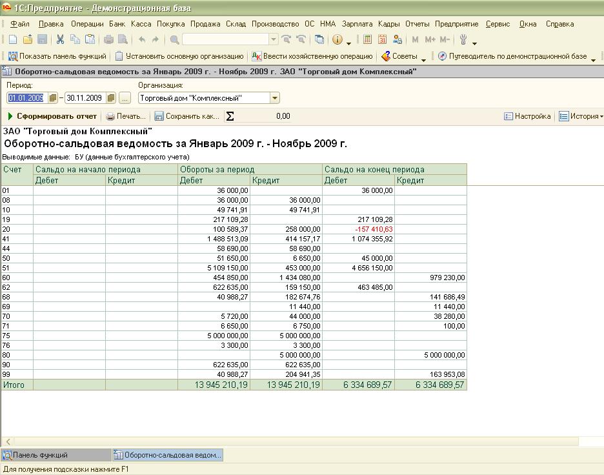Click the Paste clipboard icon
The height and width of the screenshot is (475, 604).
(x=90, y=39)
